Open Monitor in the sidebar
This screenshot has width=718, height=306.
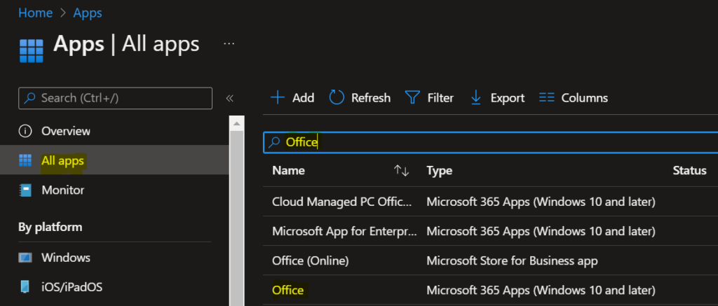pyautogui.click(x=62, y=190)
